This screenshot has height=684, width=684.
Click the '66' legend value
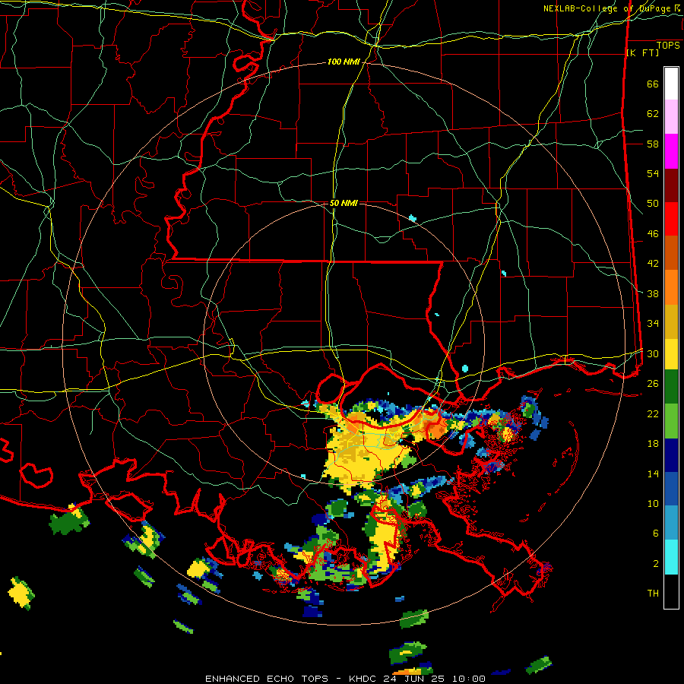tap(653, 84)
